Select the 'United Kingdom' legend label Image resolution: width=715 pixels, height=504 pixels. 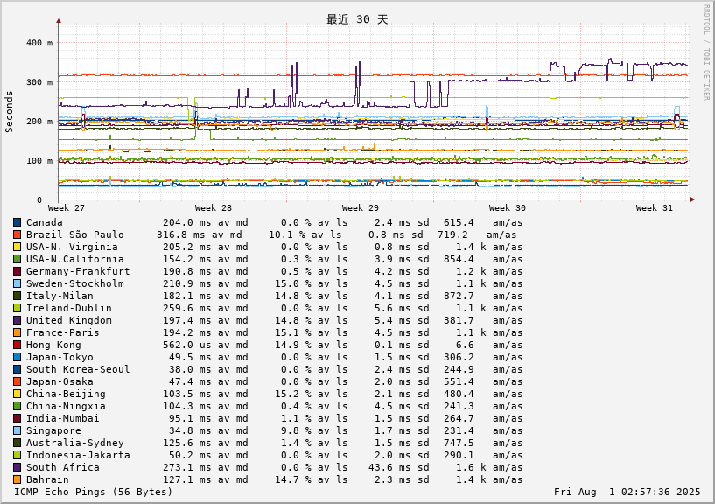click(69, 320)
